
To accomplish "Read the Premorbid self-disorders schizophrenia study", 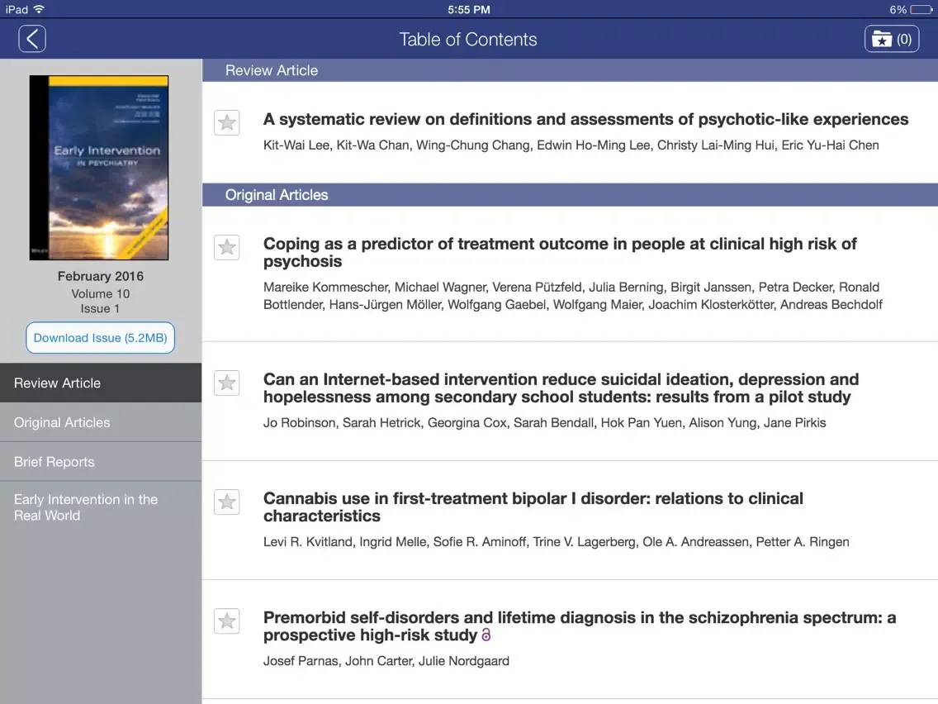I will point(578,626).
